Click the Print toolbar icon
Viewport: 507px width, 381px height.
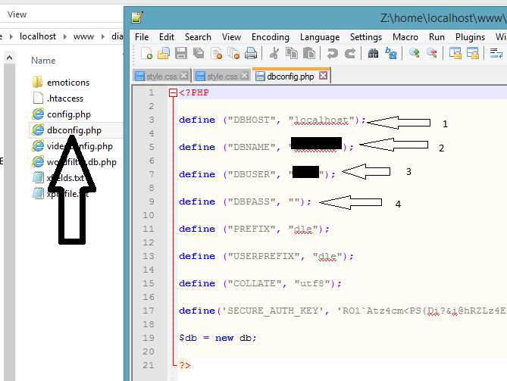[x=251, y=53]
